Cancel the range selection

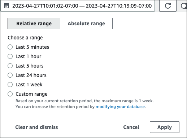click(131, 127)
